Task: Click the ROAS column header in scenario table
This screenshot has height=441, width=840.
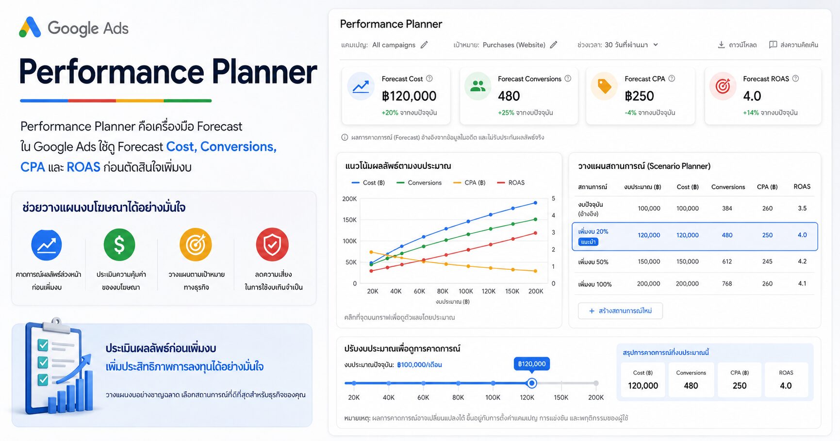Action: coord(802,187)
